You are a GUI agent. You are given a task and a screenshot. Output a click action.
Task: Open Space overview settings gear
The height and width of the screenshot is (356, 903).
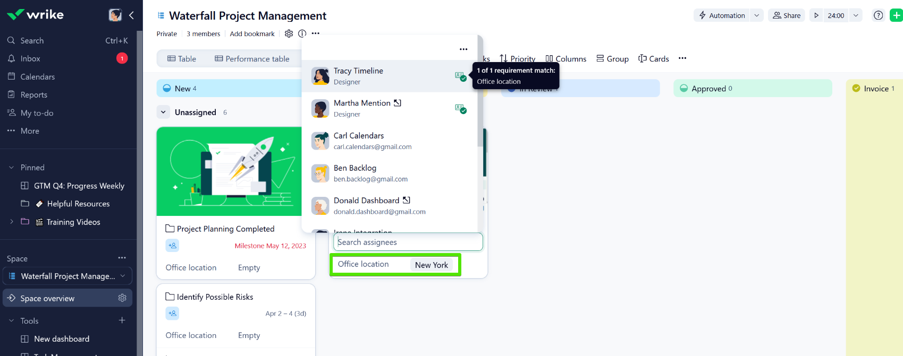(x=122, y=298)
